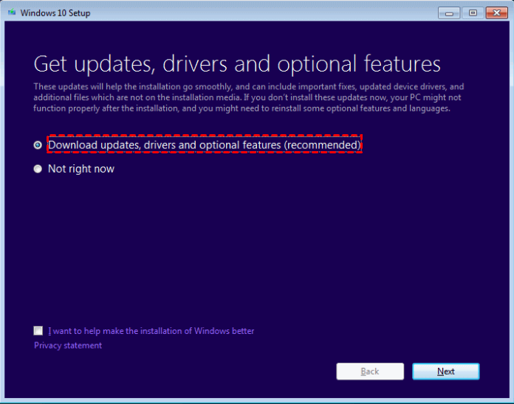Viewport: 514px width, 404px height.
Task: Minimize the Windows 10 Setup window
Action: click(x=449, y=13)
